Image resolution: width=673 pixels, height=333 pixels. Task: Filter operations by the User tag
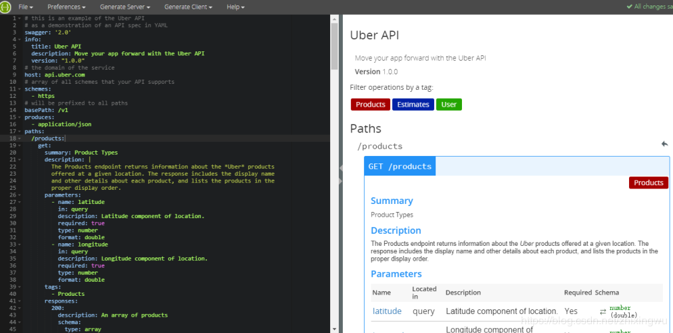(449, 105)
